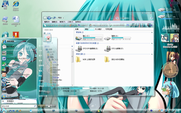Click the start menu power button
This screenshot has width=181, height=113.
pos(41,106)
